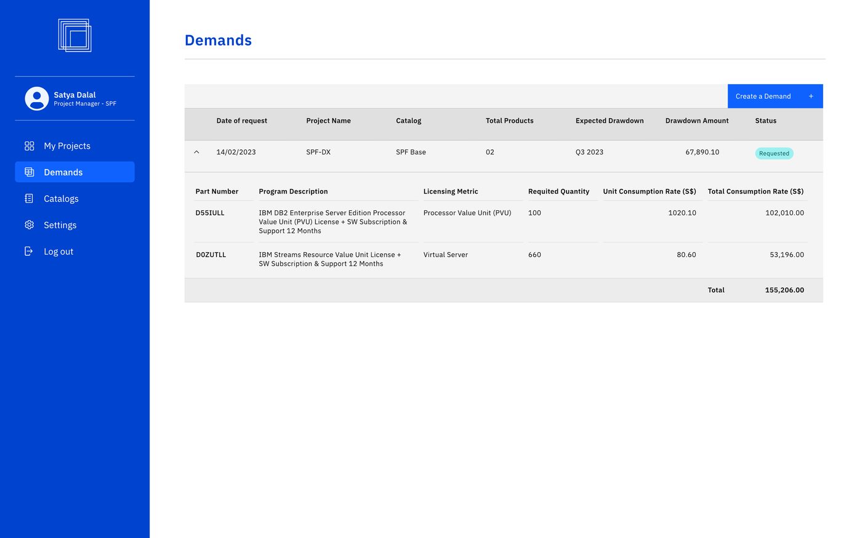This screenshot has height=538, width=862.
Task: Click the grand total 155,206.00
Action: pyautogui.click(x=784, y=290)
